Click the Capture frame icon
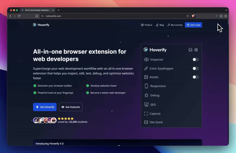 pos(146,113)
